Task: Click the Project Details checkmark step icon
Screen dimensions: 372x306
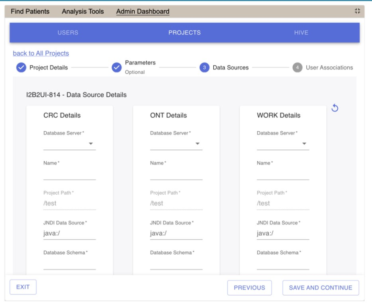Action: click(x=21, y=67)
